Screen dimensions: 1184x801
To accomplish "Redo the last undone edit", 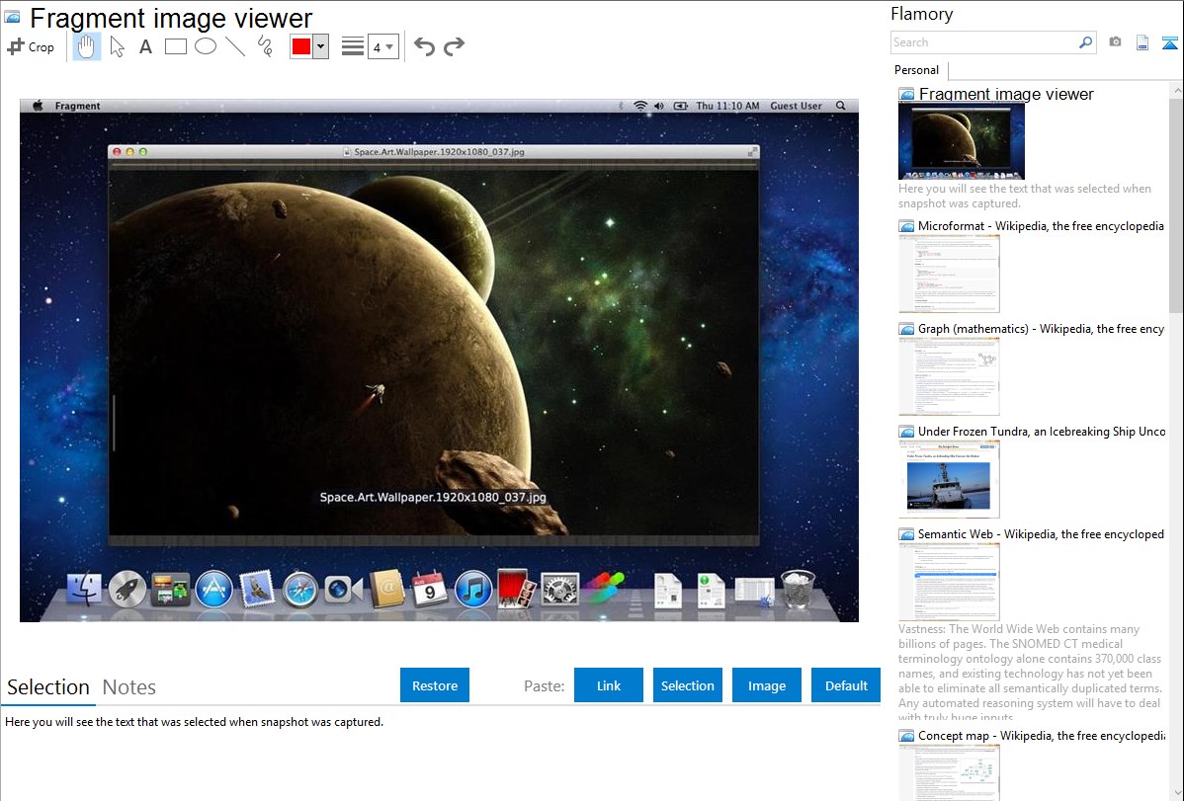I will (x=454, y=46).
